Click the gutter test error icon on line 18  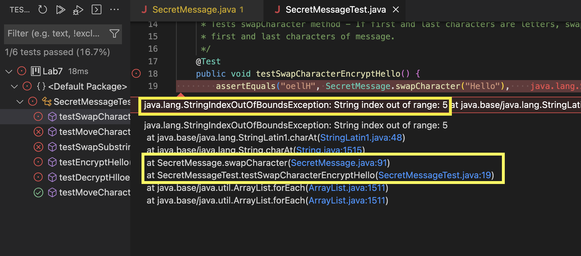[136, 73]
